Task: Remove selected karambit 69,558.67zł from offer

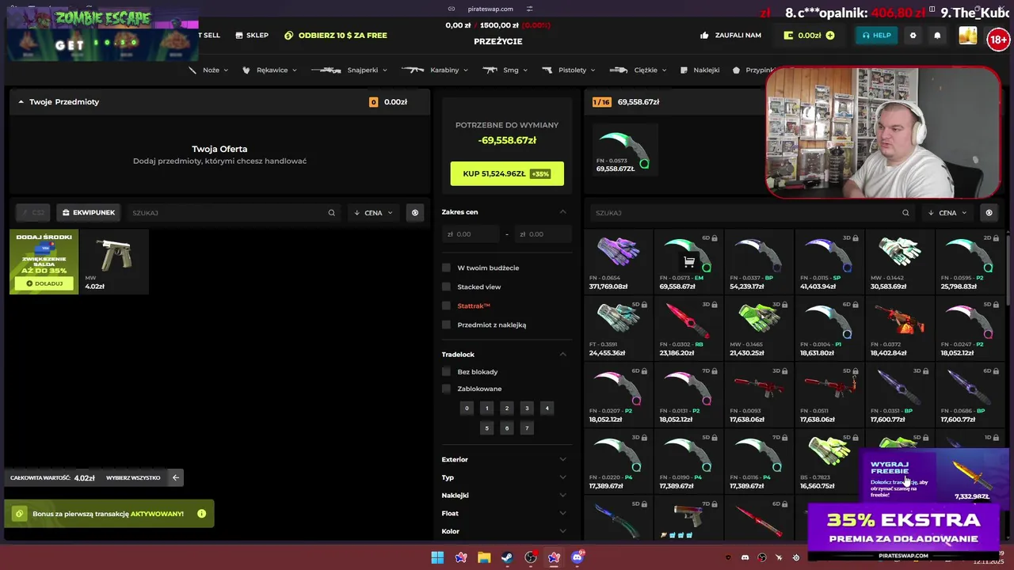Action: click(625, 149)
